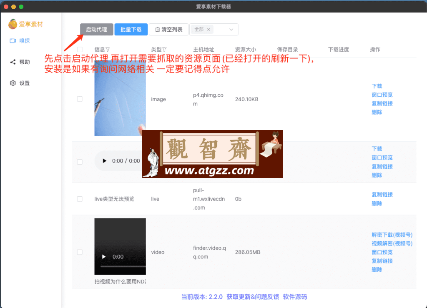Open the 设置 sidebar item
The width and height of the screenshot is (427, 308).
coord(20,83)
